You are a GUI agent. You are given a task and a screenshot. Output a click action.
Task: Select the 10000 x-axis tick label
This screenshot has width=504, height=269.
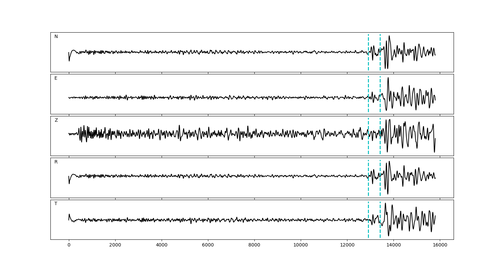[301, 245]
